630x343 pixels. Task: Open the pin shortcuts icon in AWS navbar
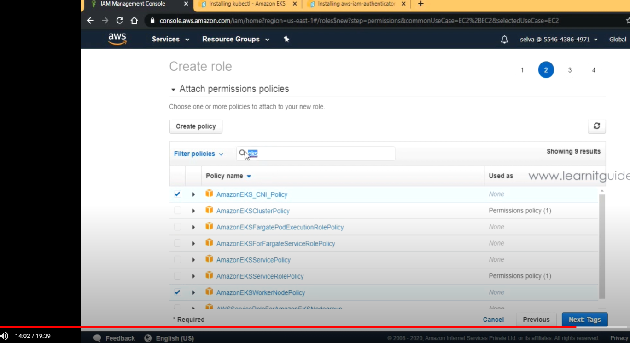click(x=286, y=39)
